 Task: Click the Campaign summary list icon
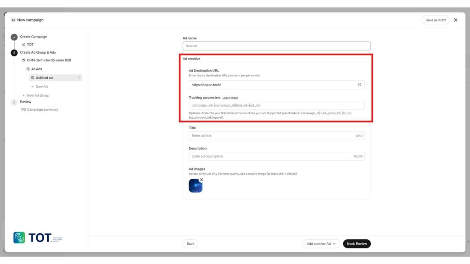pos(23,110)
